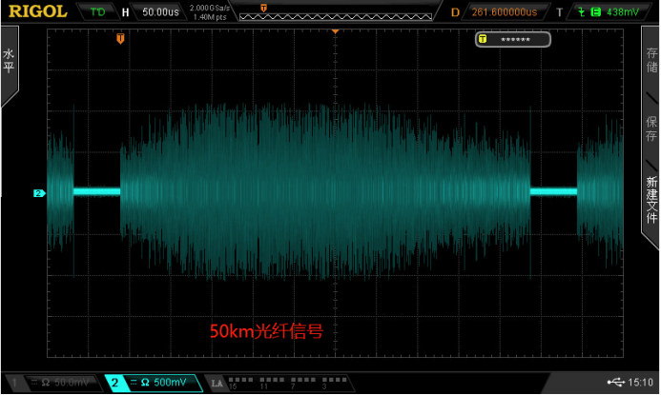661x395 pixels.
Task: Click the T'D trigger status indicator
Action: 96,12
